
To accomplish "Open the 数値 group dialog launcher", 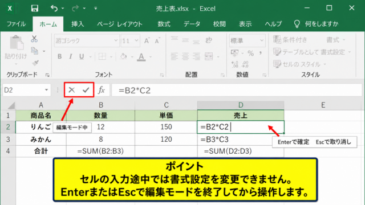I will [x=265, y=75].
